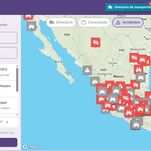
Task: Select the gray explosion marker southeast of the Mexico label
Action: coord(140,77)
